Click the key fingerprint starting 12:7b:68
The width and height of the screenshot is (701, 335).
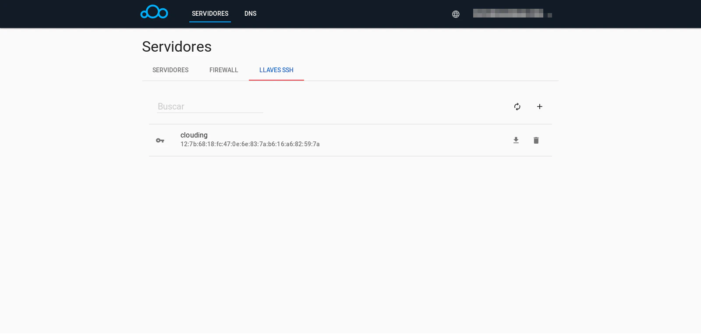tap(250, 144)
